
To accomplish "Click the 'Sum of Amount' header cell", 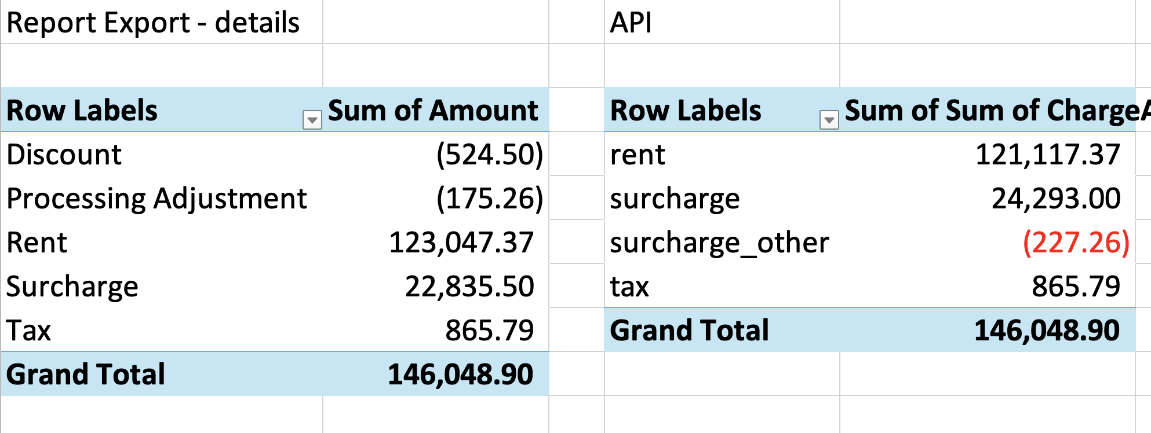I will 433,110.
